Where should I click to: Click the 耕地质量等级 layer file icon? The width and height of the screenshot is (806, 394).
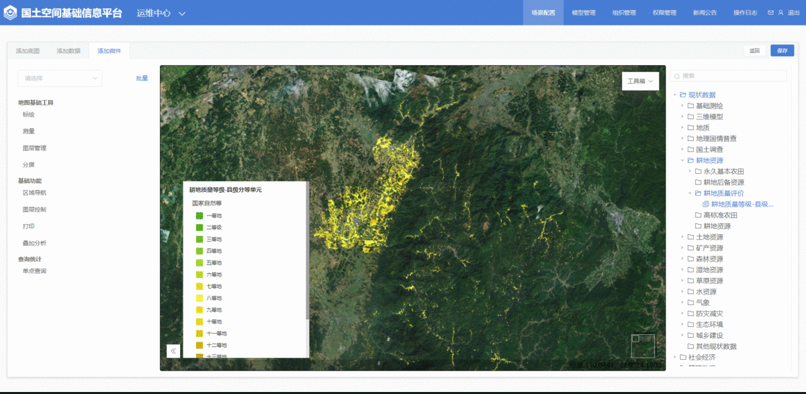pos(705,204)
